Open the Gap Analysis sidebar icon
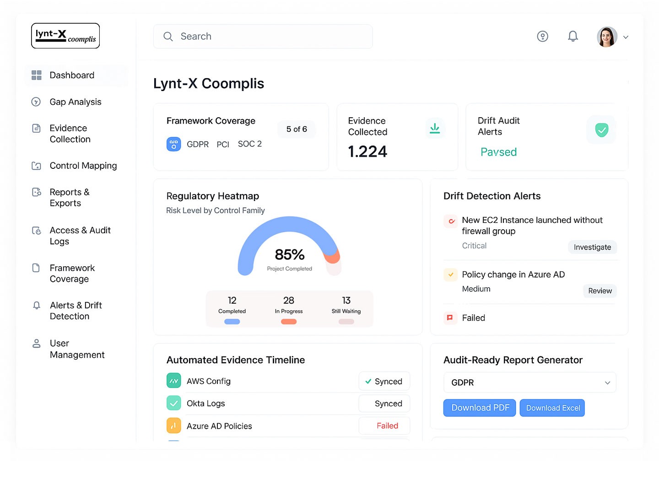The image size is (659, 485). coord(37,102)
